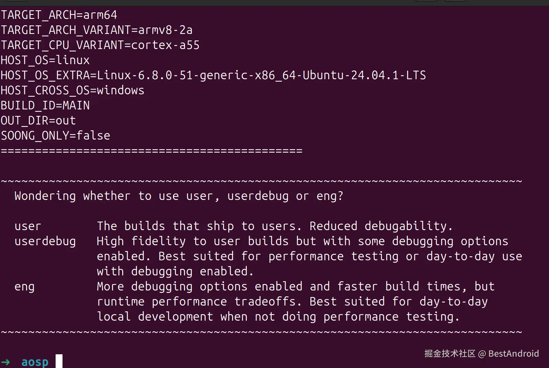Click the "Reduced debugability" description text
Image resolution: width=549 pixels, height=368 pixels.
(x=381, y=226)
